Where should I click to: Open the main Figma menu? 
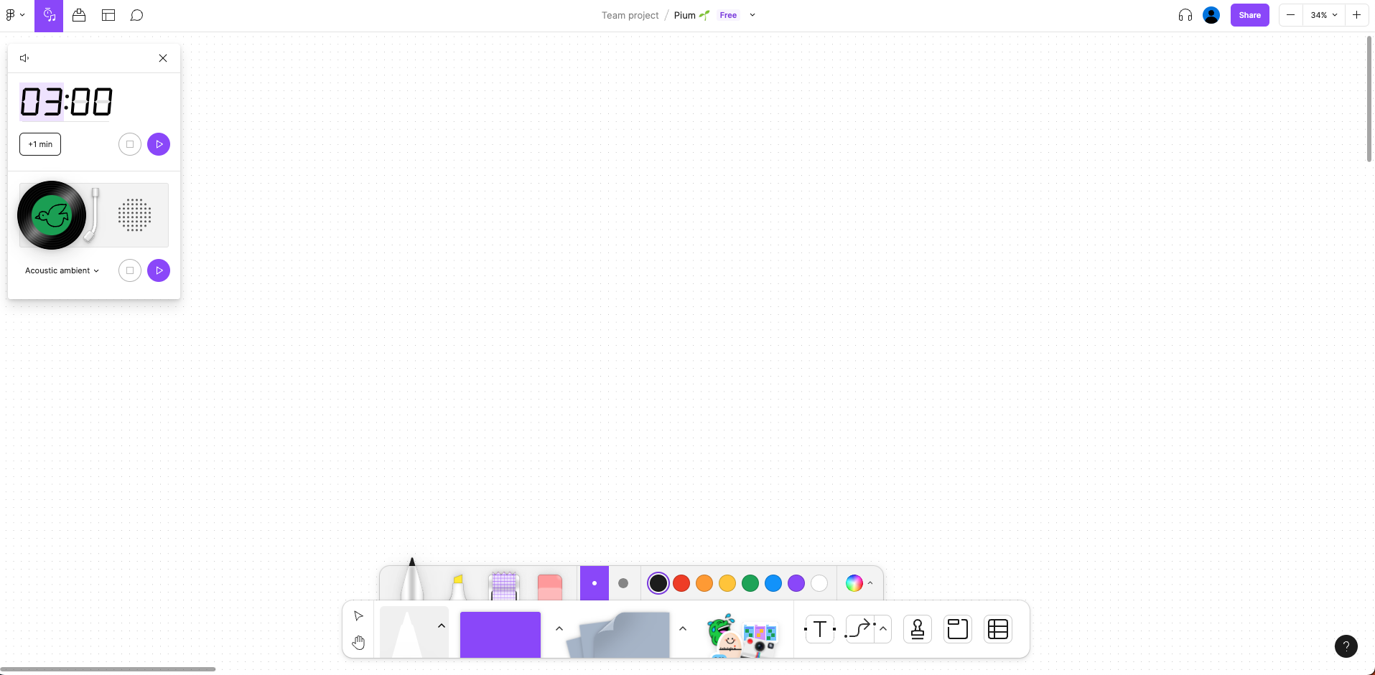coord(15,15)
